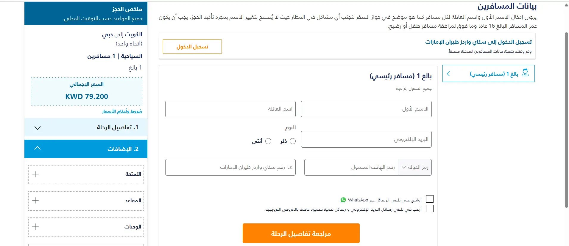Click the plus icon beside الأمتعة
The image size is (569, 246).
click(35, 174)
